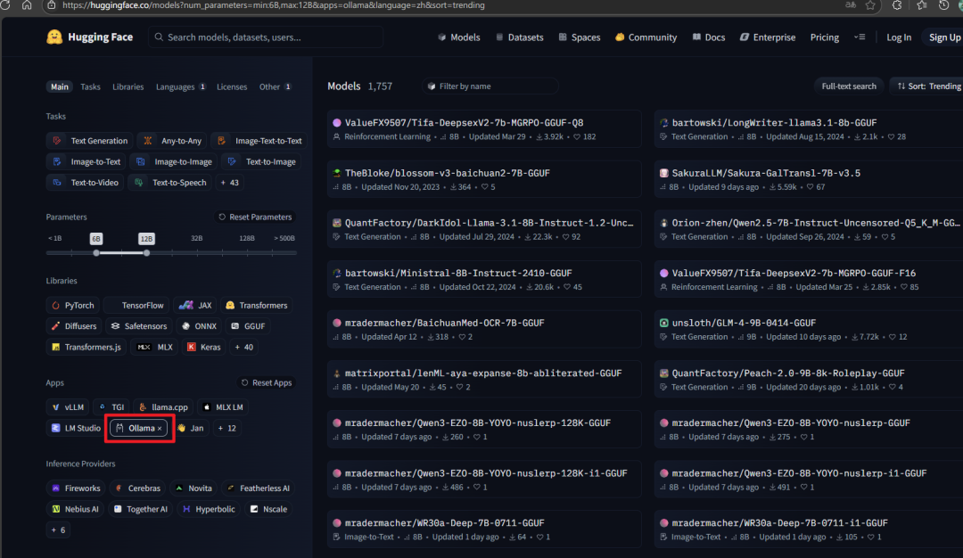Open the Pricing link
This screenshot has height=558, width=963.
(x=824, y=37)
